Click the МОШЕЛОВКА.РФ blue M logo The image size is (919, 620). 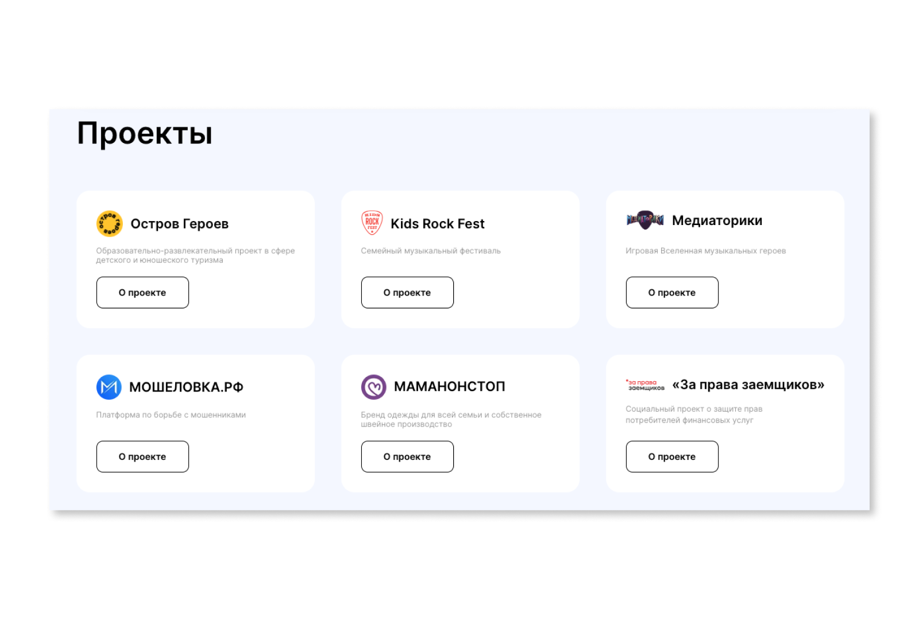tap(109, 387)
